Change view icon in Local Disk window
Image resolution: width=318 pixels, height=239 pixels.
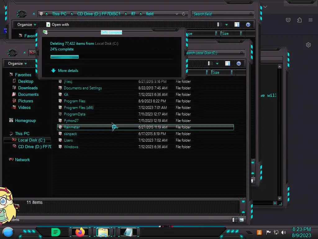point(210,63)
